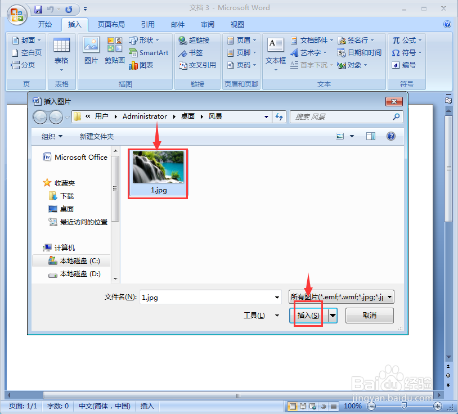Insert Date and Time (日期和时间)
This screenshot has height=414, width=458.
point(360,52)
